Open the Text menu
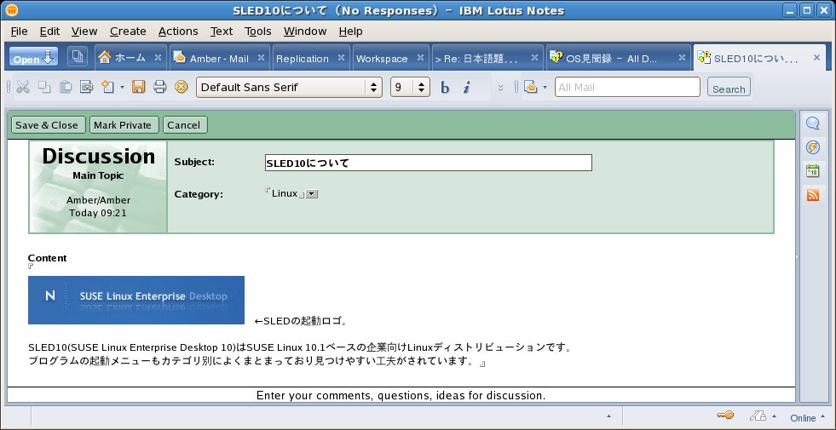The height and width of the screenshot is (430, 836). click(222, 32)
